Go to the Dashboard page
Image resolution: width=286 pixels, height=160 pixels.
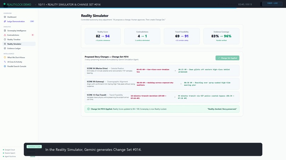19,17
